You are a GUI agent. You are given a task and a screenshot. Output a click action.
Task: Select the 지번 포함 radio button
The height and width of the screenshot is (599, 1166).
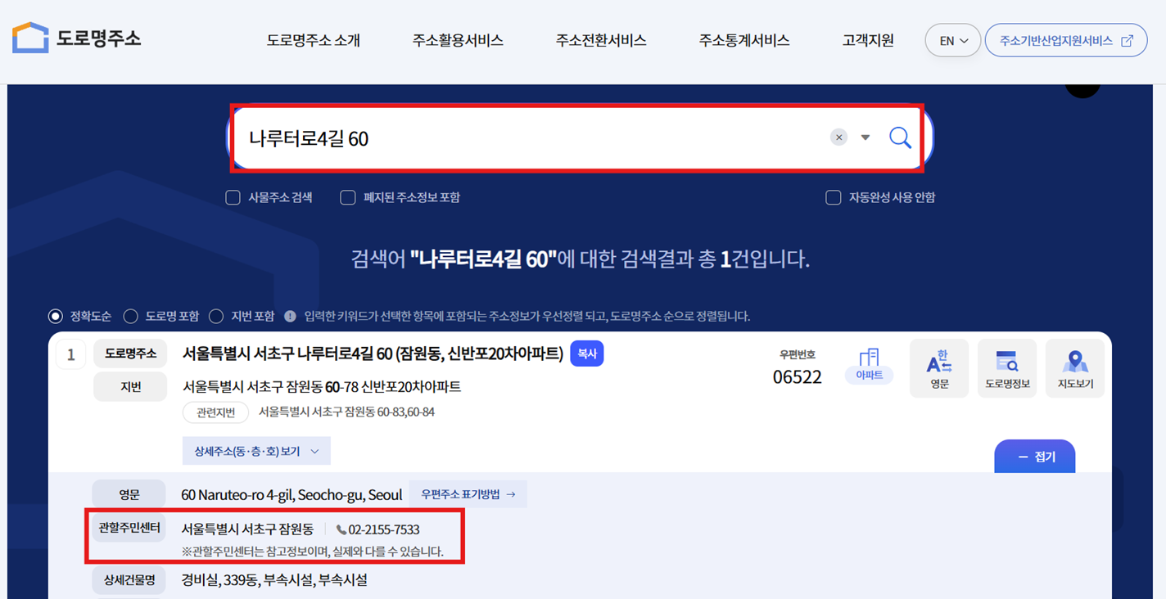(x=216, y=316)
